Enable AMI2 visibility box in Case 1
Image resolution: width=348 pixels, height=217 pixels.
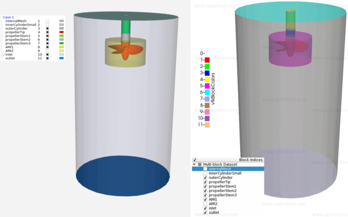[x=48, y=51]
